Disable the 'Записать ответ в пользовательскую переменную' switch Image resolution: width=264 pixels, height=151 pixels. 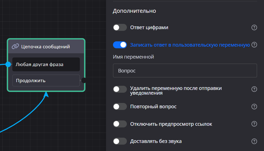click(x=120, y=45)
